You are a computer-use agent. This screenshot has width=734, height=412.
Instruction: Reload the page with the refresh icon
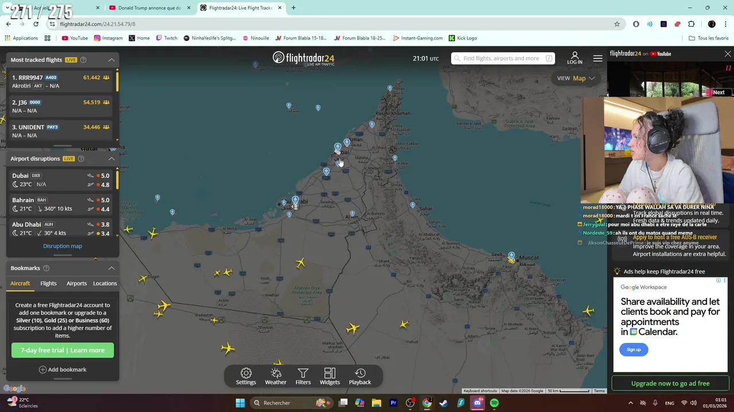[x=36, y=24]
